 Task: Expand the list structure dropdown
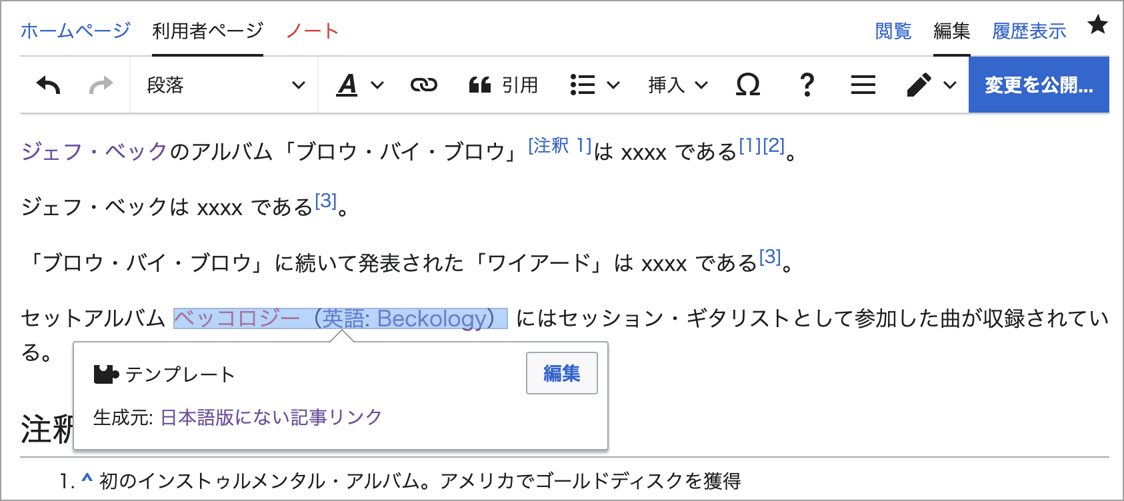click(x=595, y=85)
